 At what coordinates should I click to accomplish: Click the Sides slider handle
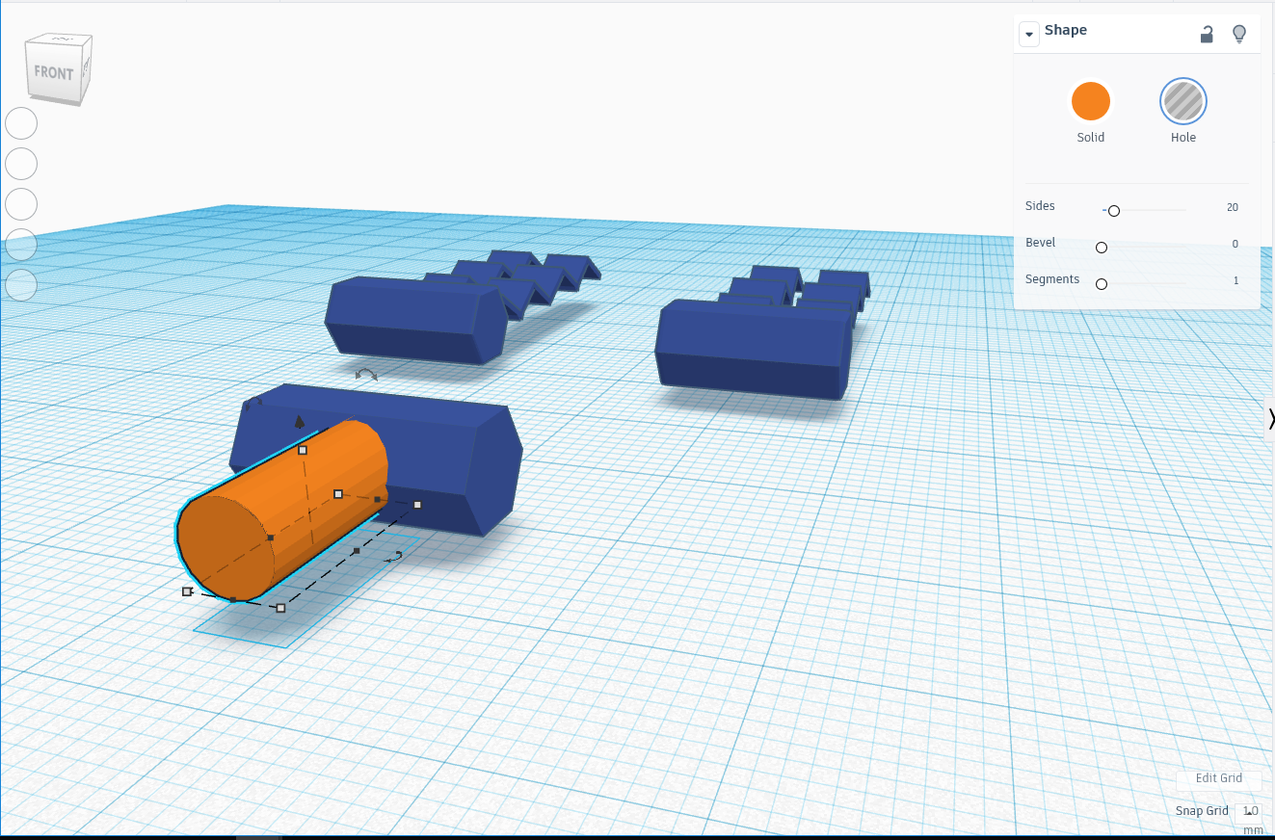coord(1114,210)
